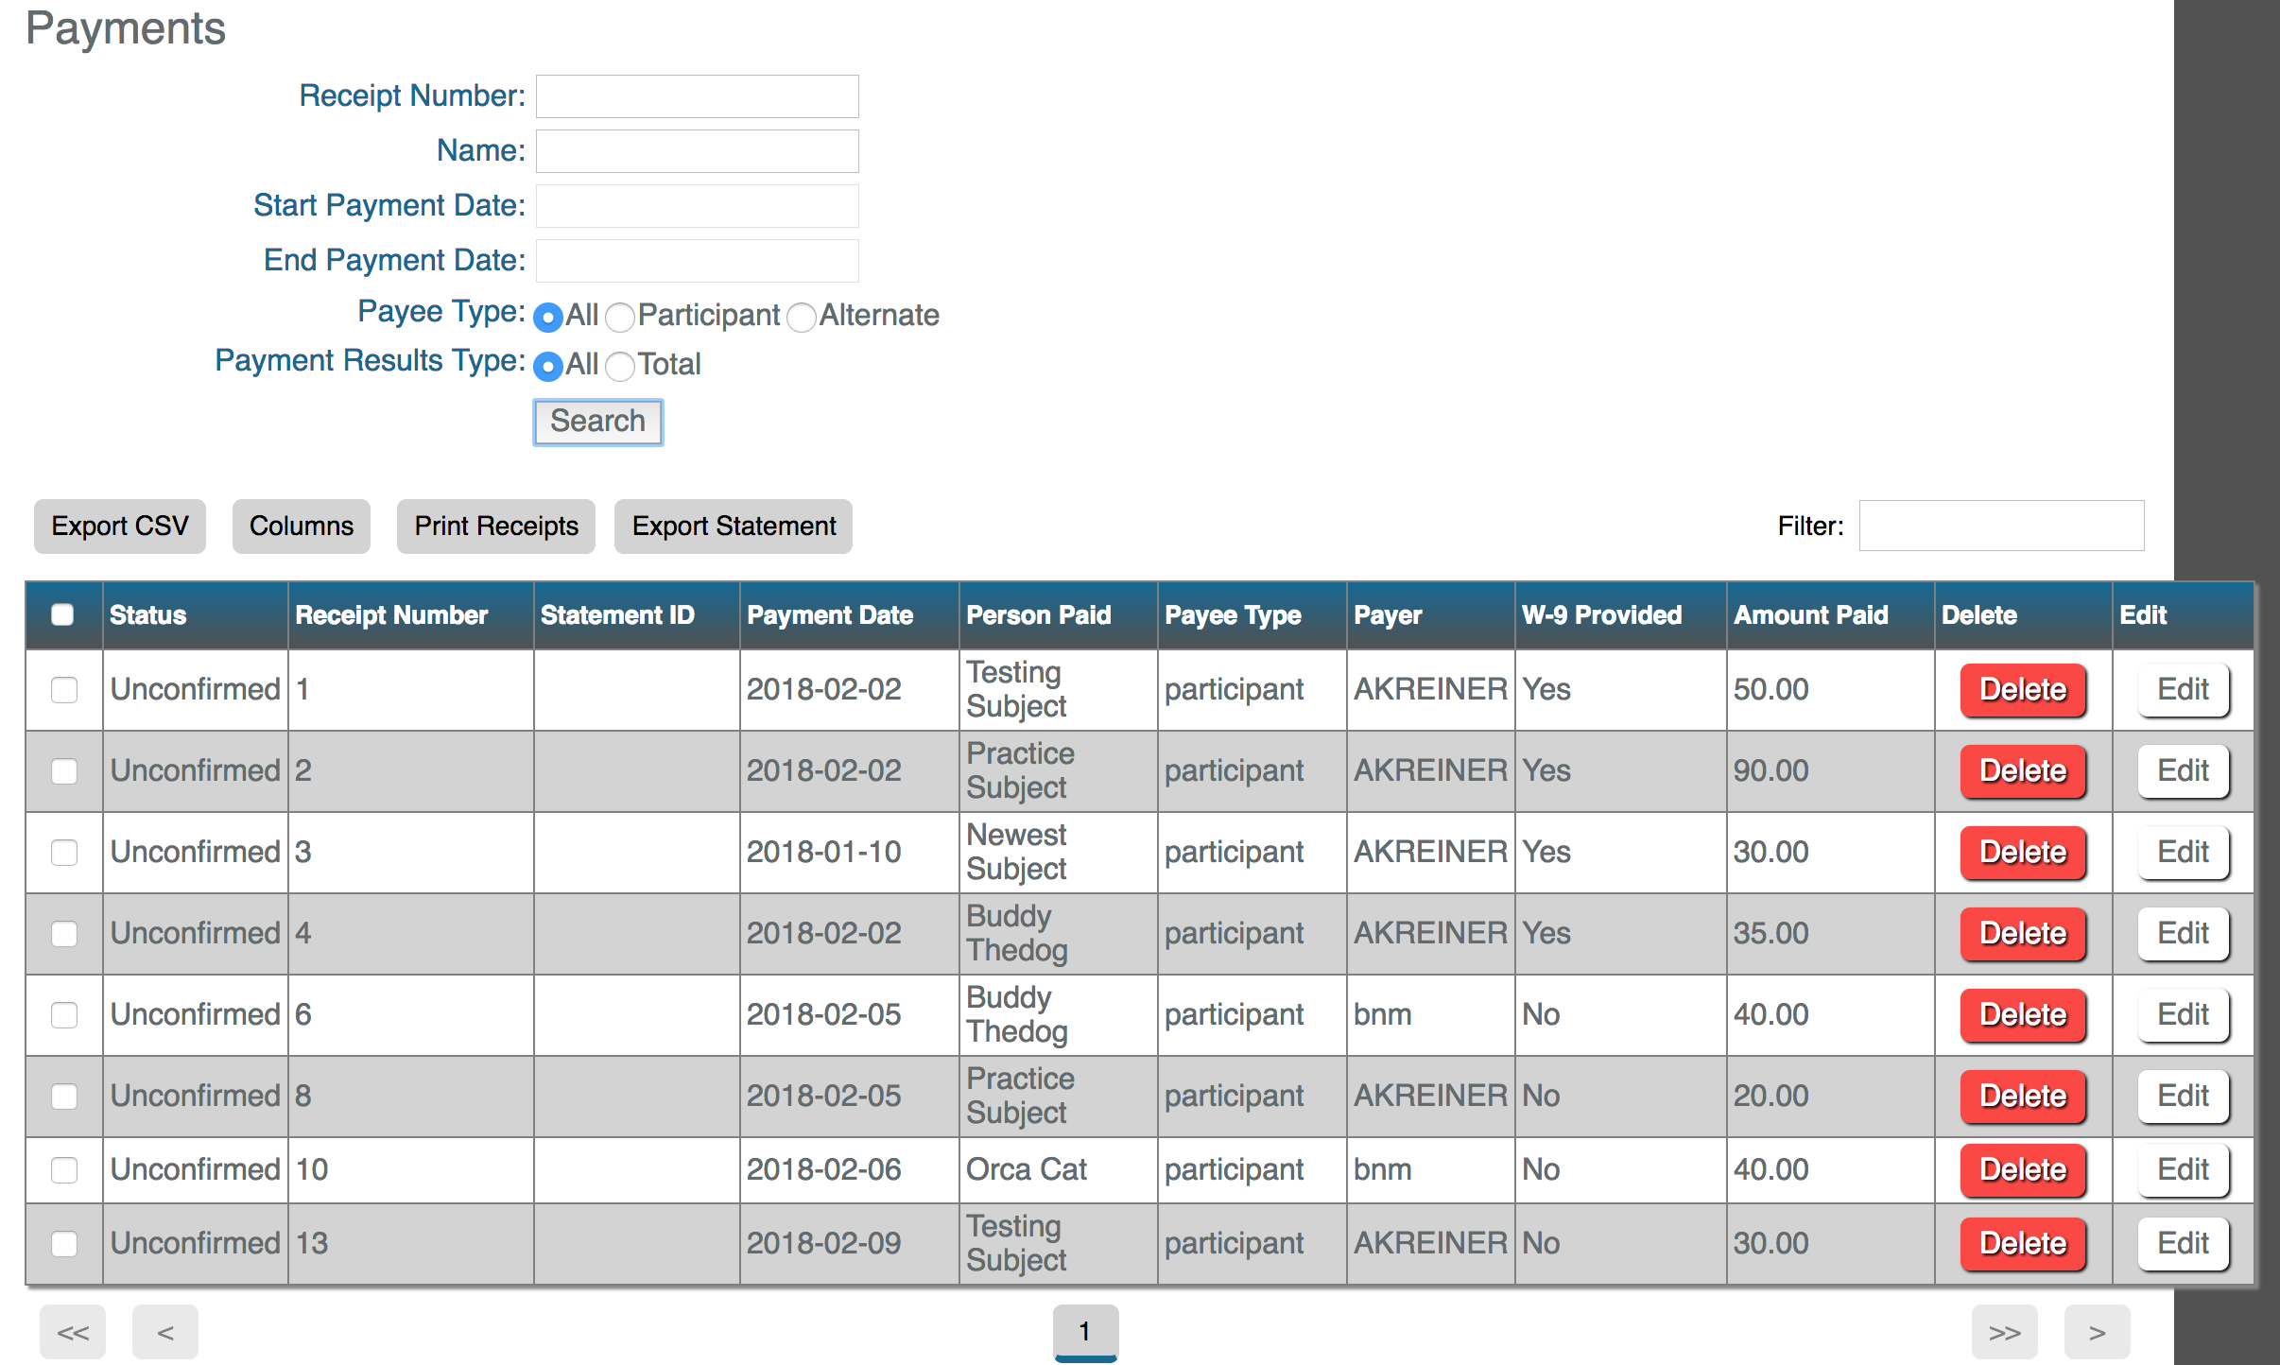Check the row for receipt number 3

tap(64, 852)
